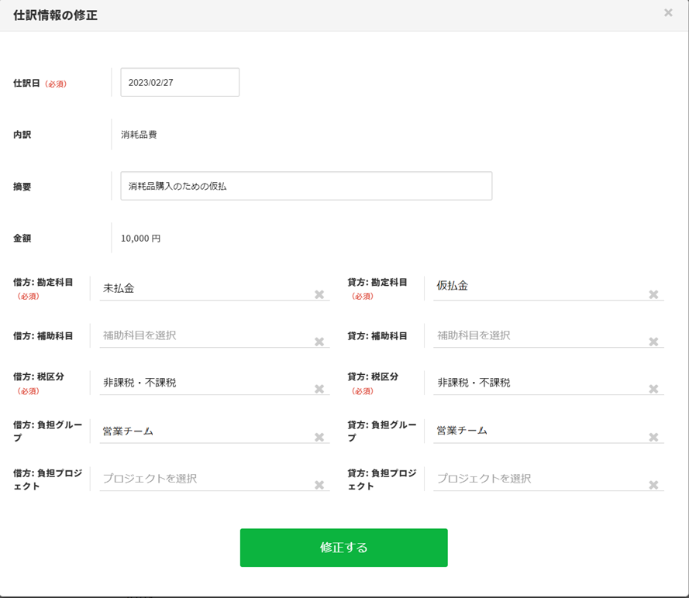Clear the debit project selection
Viewport: 689px width, 598px height.
(319, 485)
